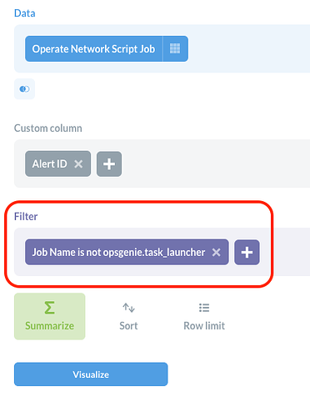Click the Row limit list icon
This screenshot has width=310, height=417.
[x=204, y=308]
